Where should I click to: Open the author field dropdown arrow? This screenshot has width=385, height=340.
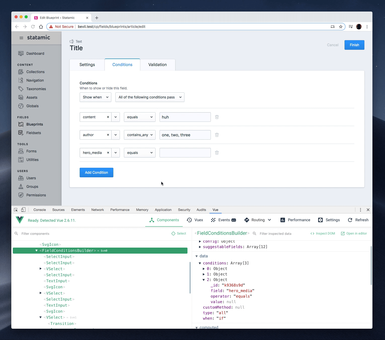(116, 135)
